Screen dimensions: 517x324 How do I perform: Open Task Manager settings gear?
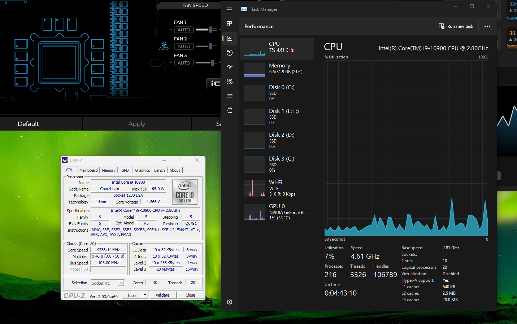coord(230,302)
